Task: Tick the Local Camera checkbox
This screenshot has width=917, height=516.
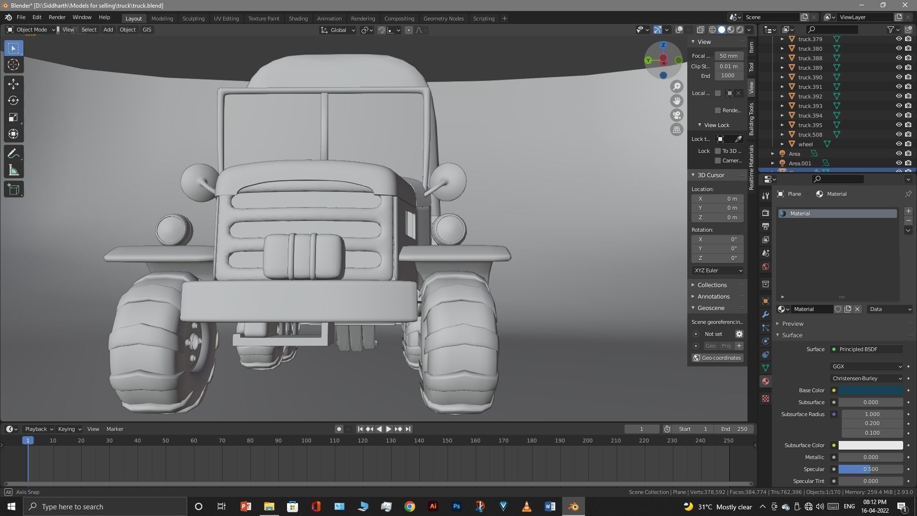Action: coord(717,93)
